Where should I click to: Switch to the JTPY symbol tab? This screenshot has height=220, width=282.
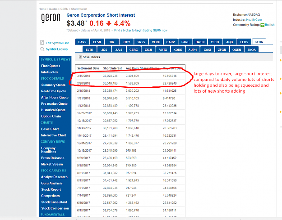point(126,42)
